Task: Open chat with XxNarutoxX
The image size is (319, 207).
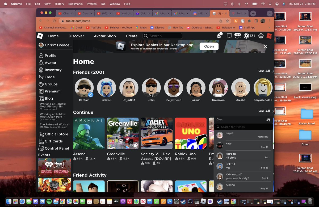Action: pos(243,176)
